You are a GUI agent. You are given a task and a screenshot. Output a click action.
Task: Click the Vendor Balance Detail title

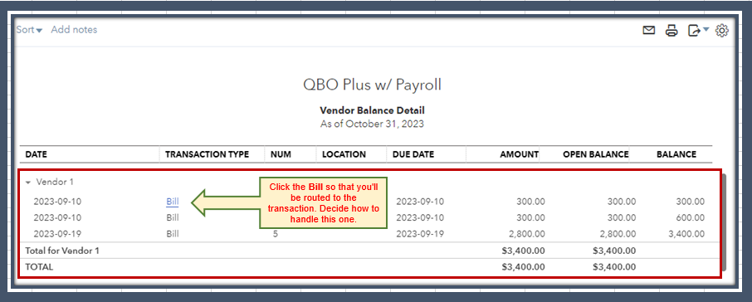372,110
